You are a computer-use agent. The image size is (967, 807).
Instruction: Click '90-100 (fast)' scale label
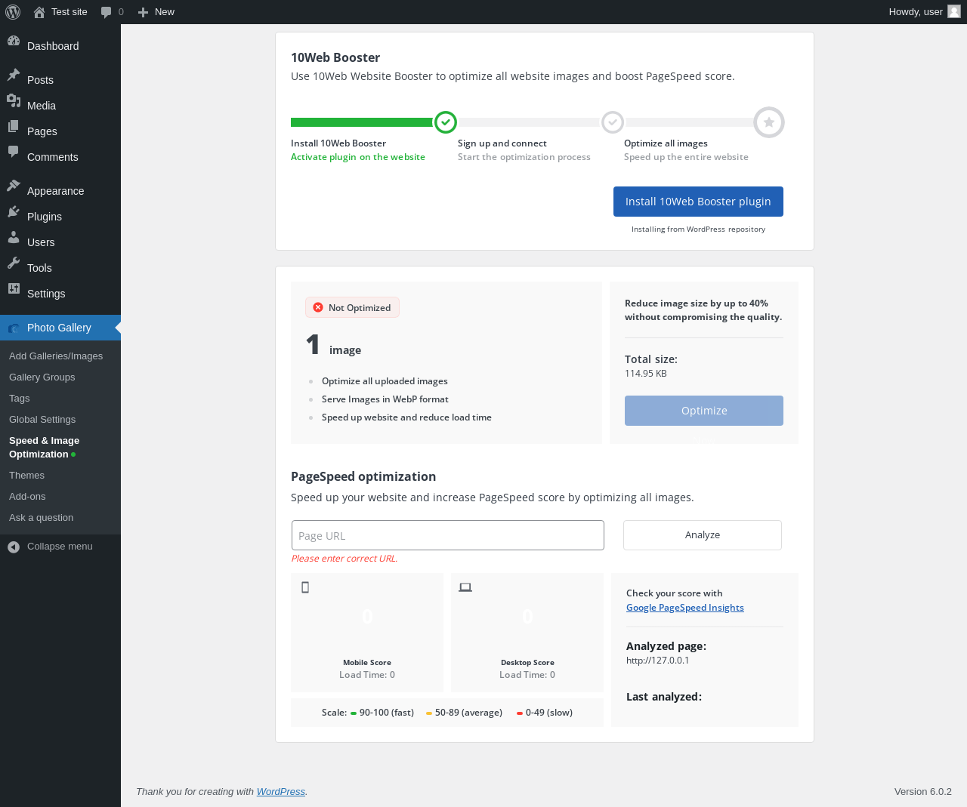pos(387,713)
